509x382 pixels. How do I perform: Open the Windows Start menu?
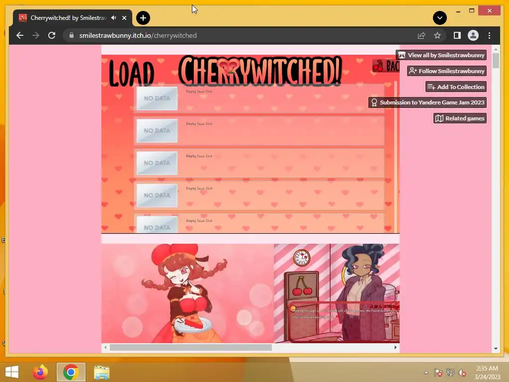pyautogui.click(x=12, y=372)
